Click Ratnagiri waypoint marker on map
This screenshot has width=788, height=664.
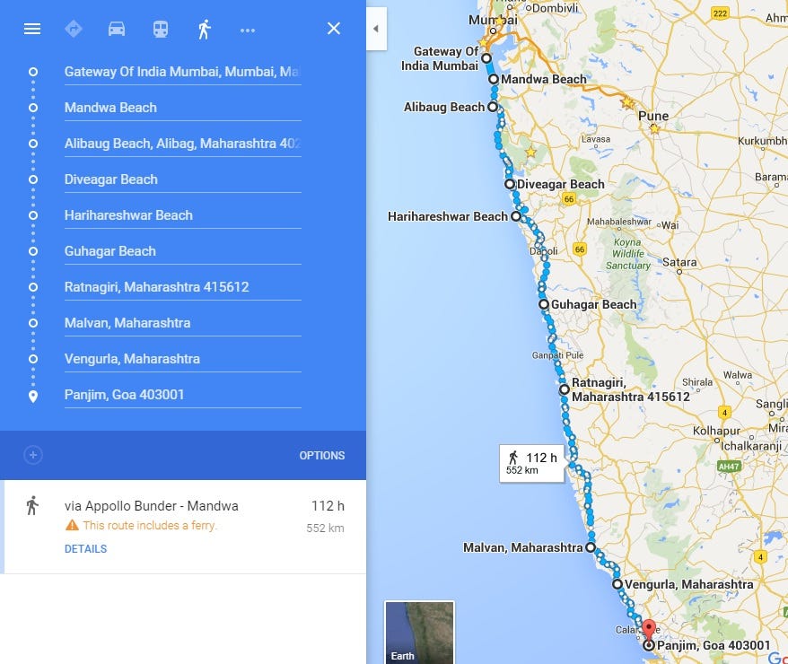tap(565, 389)
